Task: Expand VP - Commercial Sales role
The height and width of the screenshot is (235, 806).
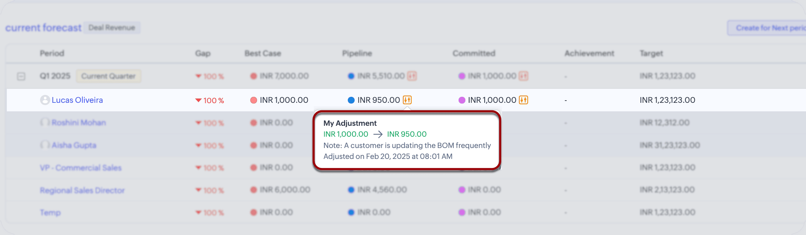Action: tap(81, 168)
